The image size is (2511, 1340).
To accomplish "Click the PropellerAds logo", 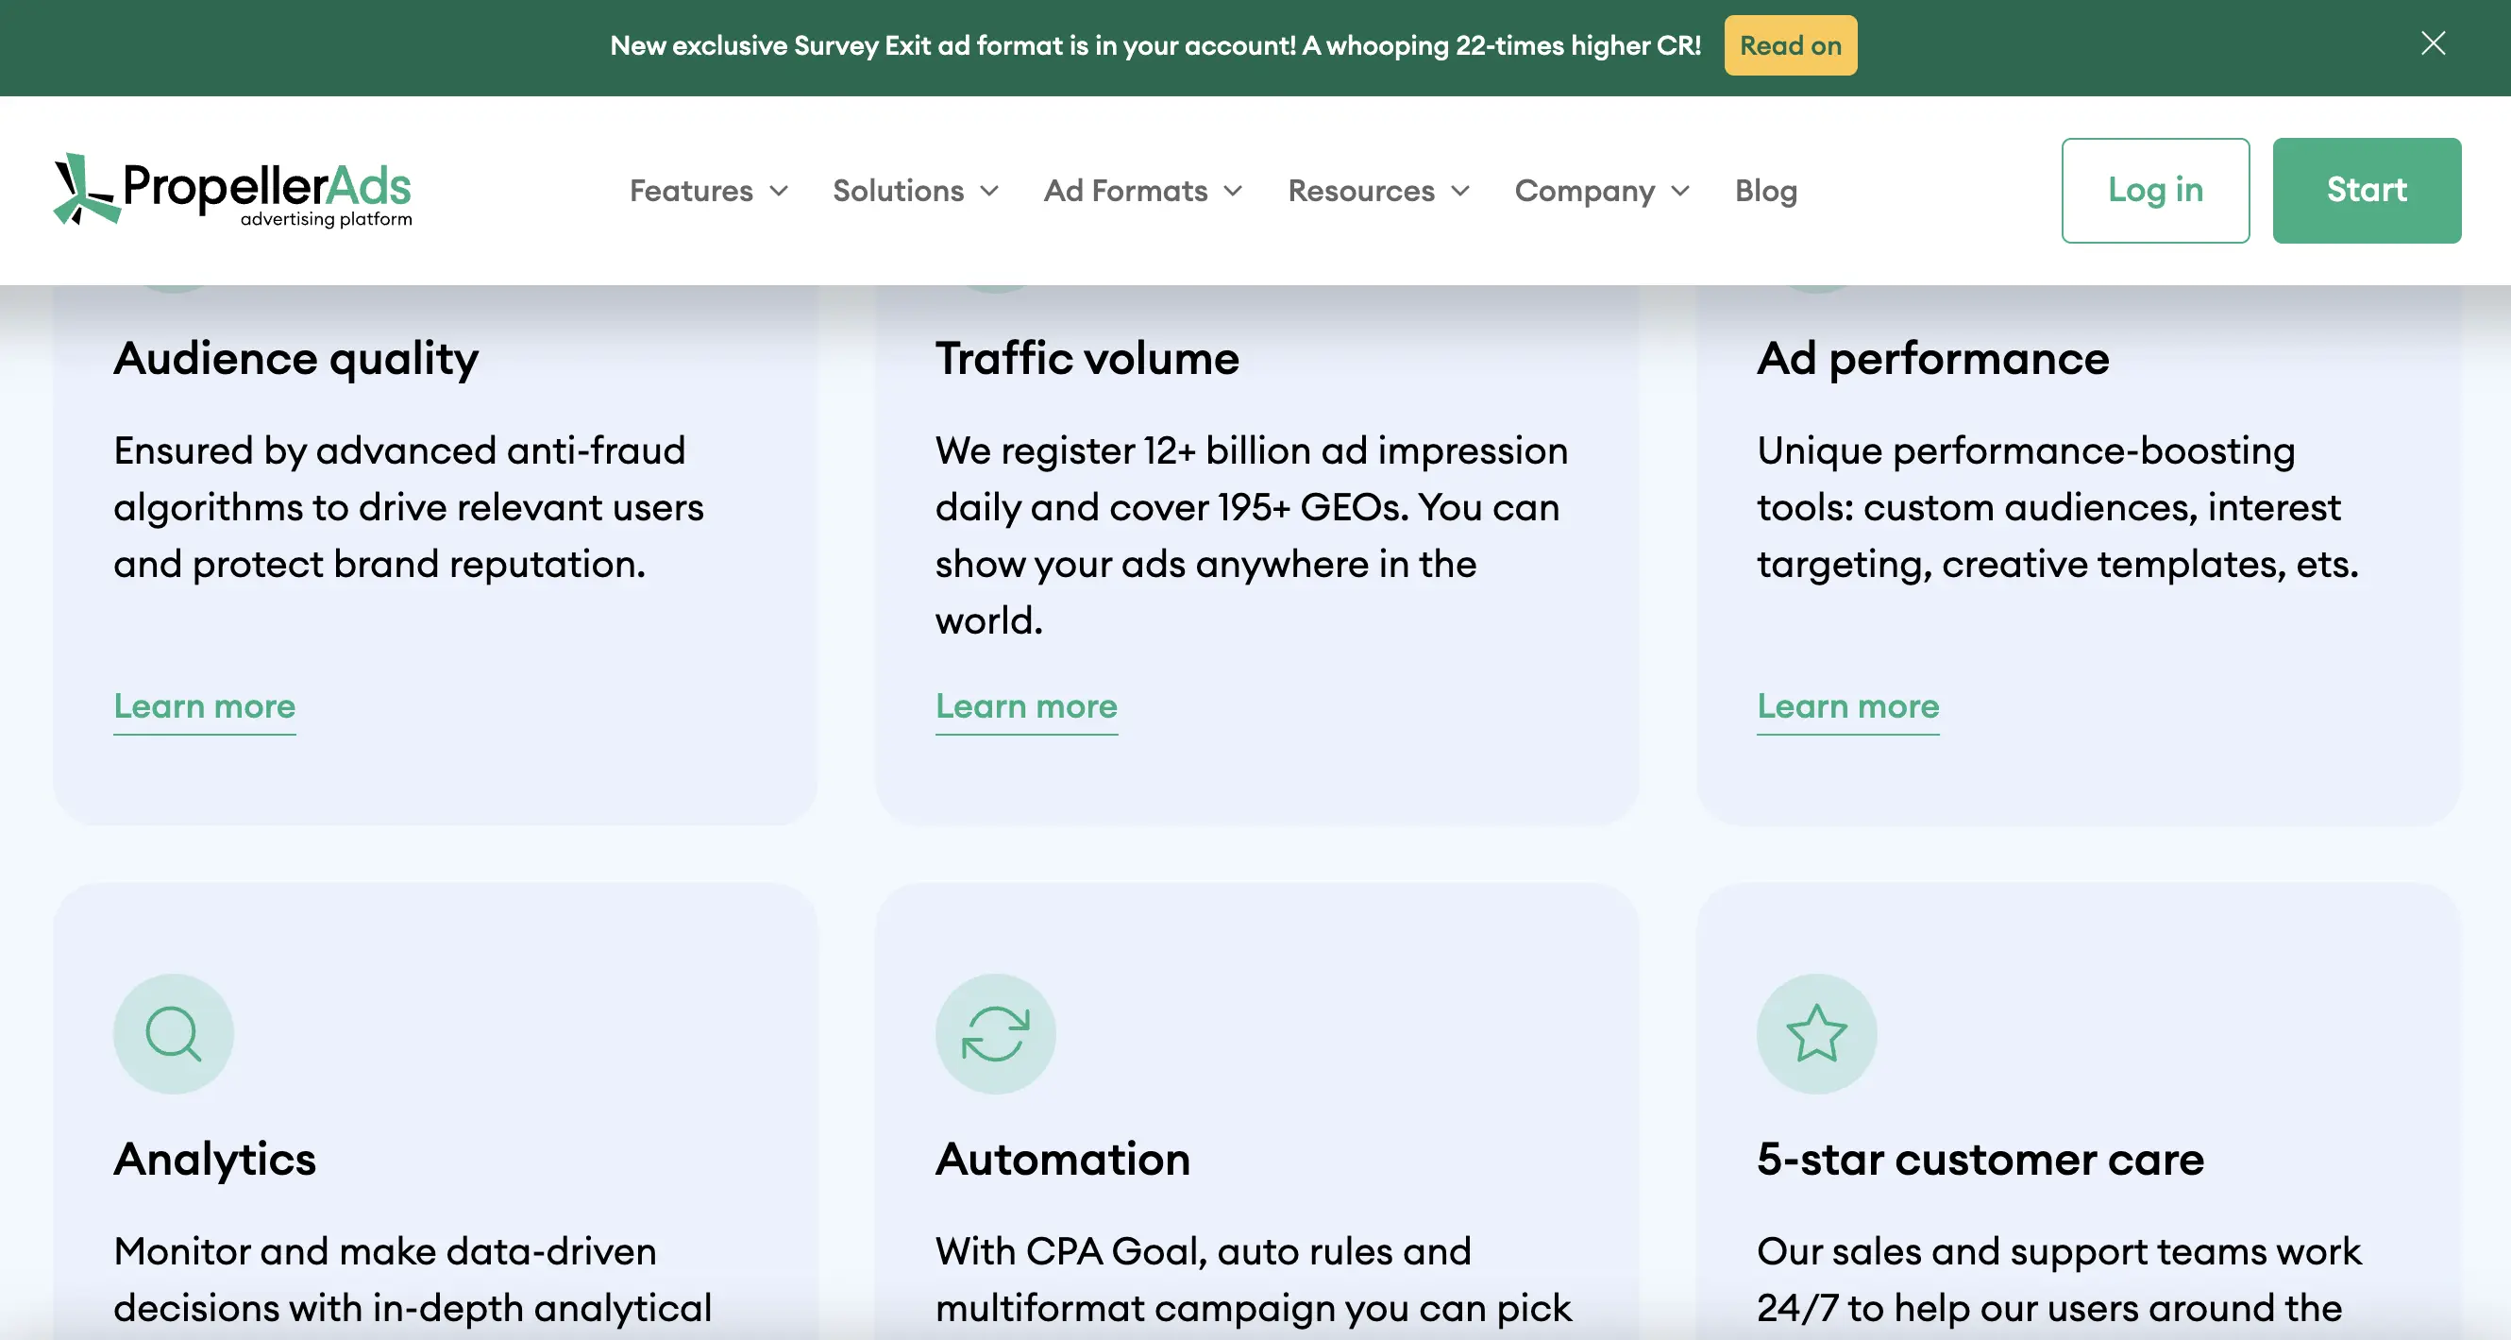I will point(233,190).
